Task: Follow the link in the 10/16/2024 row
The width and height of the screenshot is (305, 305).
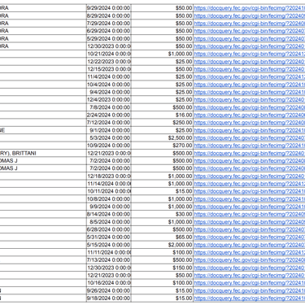Action: 250,283
